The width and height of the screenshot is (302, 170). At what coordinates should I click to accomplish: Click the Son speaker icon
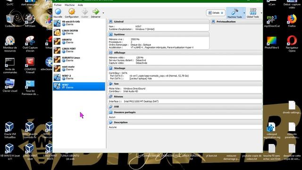pyautogui.click(x=110, y=84)
